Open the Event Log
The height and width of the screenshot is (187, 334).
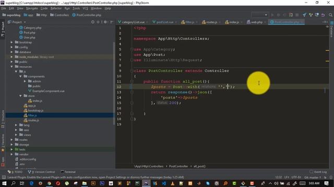tap(318, 172)
